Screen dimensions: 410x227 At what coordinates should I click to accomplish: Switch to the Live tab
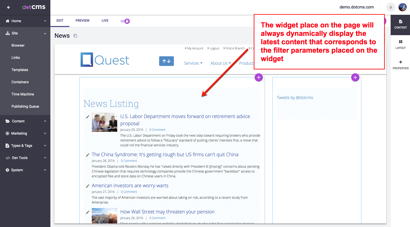105,21
